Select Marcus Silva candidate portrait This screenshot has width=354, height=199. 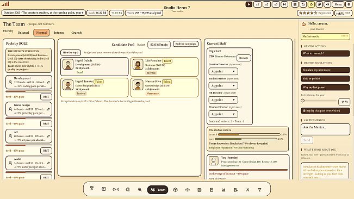click(138, 85)
